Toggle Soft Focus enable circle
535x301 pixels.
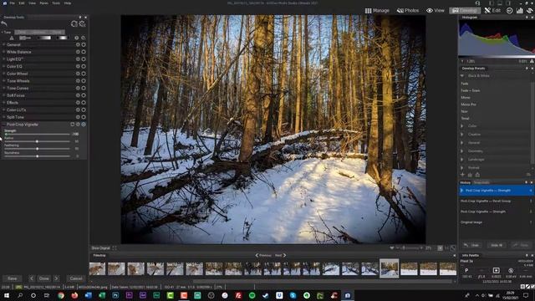pyautogui.click(x=84, y=95)
